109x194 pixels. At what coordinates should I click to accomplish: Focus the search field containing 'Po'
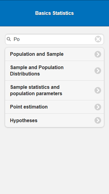[x=54, y=39]
